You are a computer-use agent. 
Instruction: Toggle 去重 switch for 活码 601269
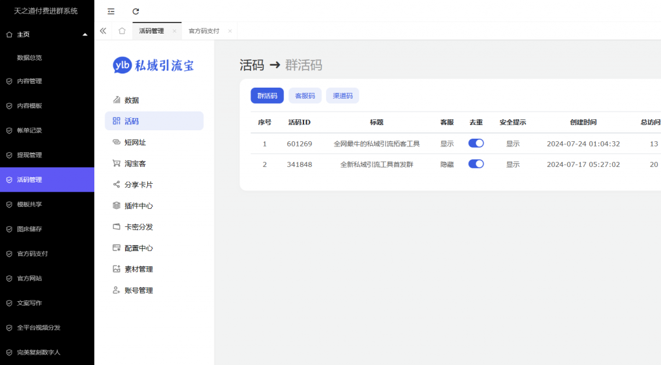pyautogui.click(x=476, y=143)
